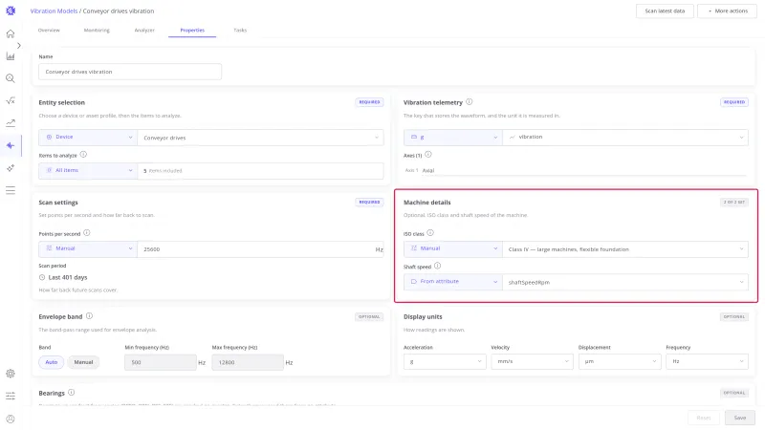Click the Scan latest data button
This screenshot has width=765, height=430.
[x=665, y=11]
